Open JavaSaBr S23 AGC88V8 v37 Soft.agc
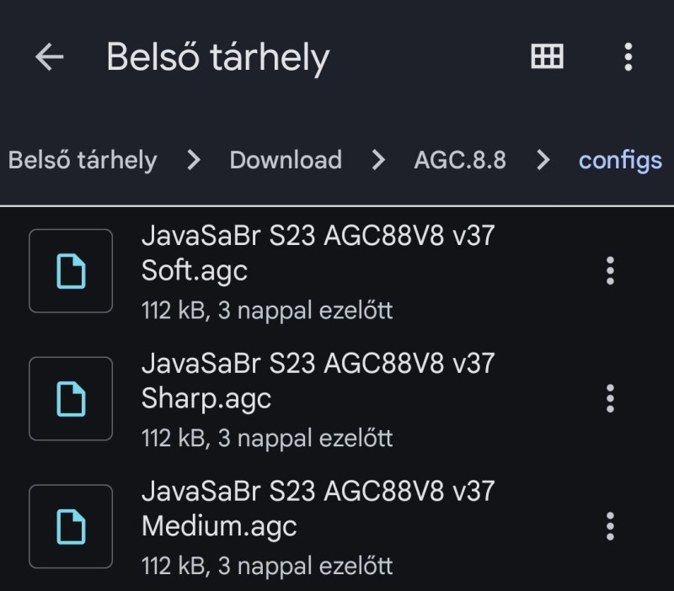 click(318, 253)
